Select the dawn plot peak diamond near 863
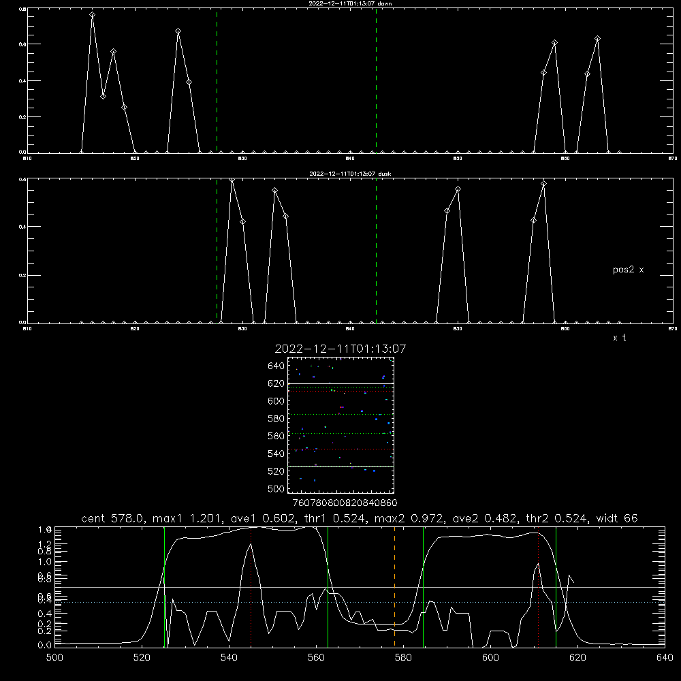The width and height of the screenshot is (681, 681). (598, 39)
